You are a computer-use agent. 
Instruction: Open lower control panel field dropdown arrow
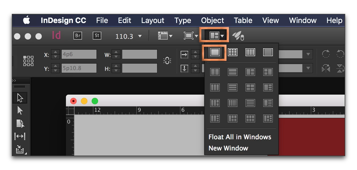(x=308, y=68)
